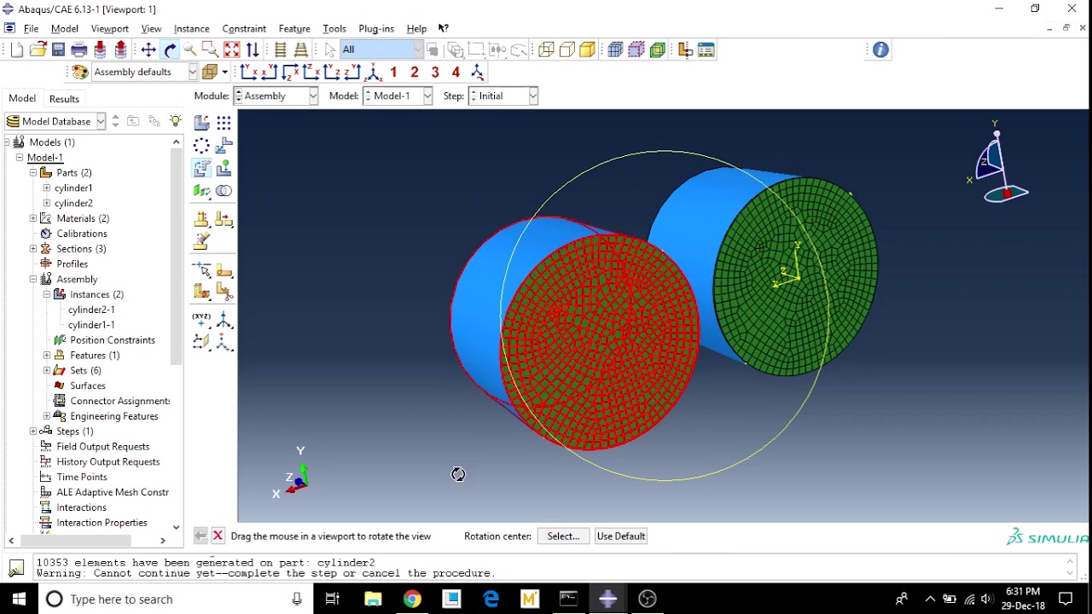Click the Print icon in toolbar

coord(78,50)
